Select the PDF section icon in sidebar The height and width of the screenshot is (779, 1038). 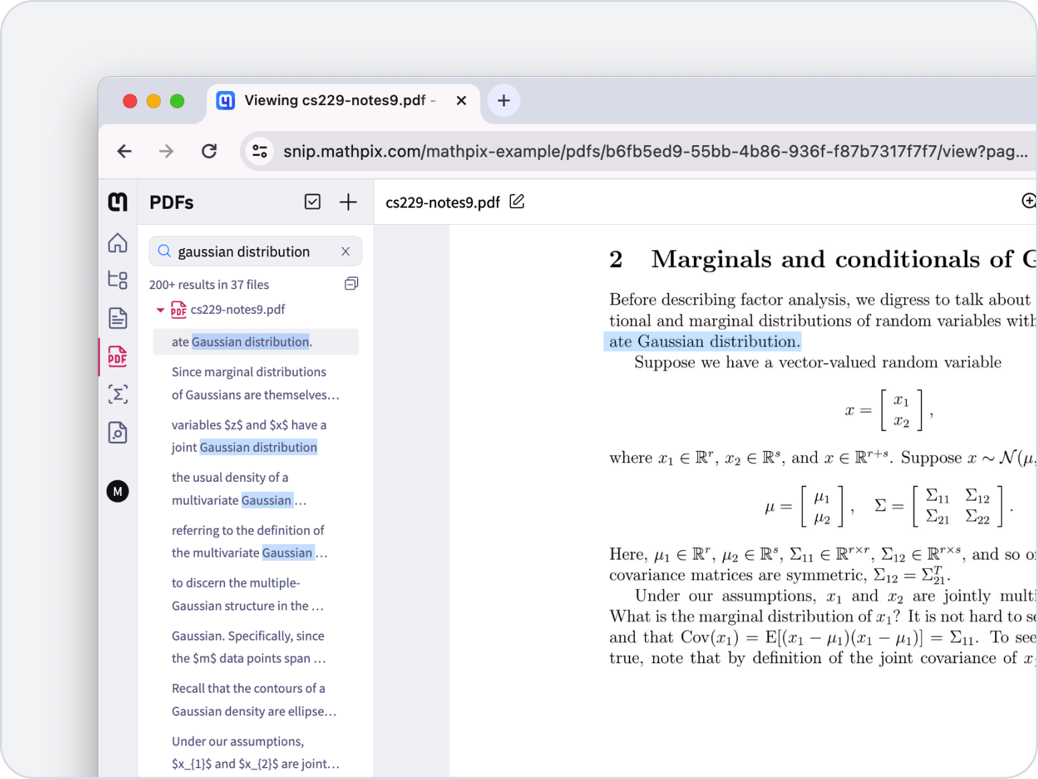pos(118,356)
